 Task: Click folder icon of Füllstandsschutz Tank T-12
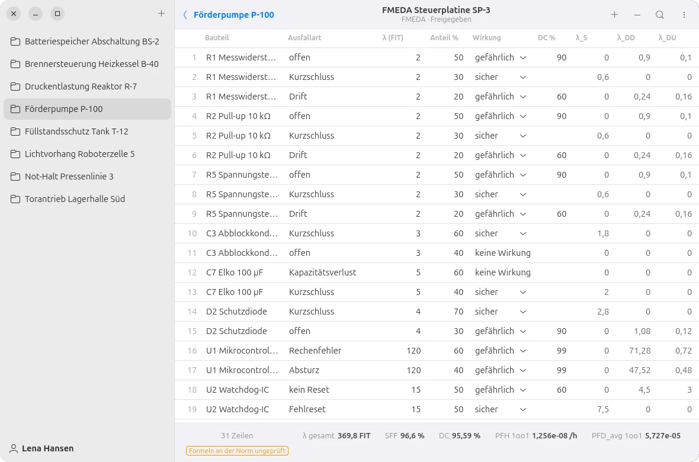point(15,131)
